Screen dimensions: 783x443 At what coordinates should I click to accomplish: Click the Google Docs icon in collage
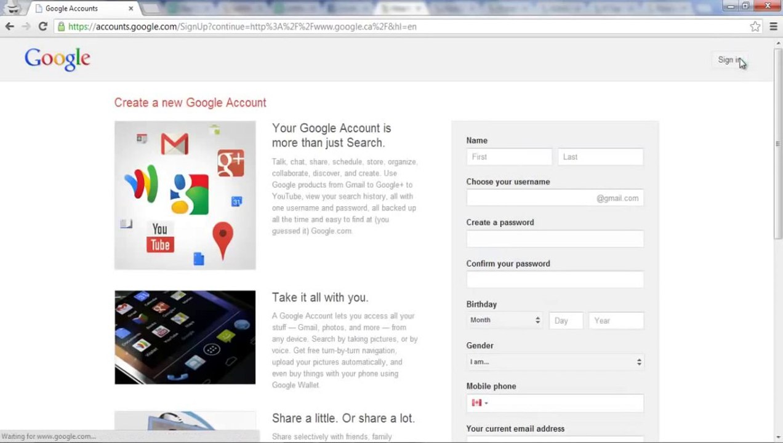click(x=198, y=259)
